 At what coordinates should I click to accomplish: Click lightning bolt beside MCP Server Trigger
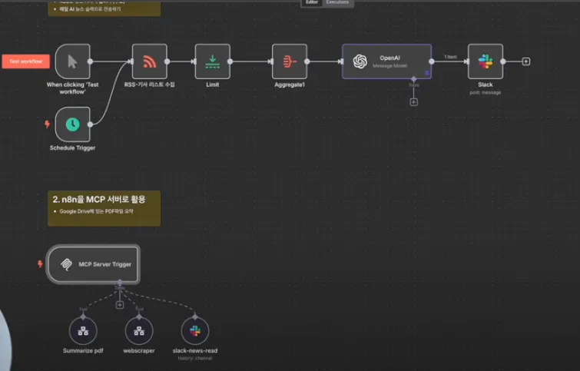[40, 264]
